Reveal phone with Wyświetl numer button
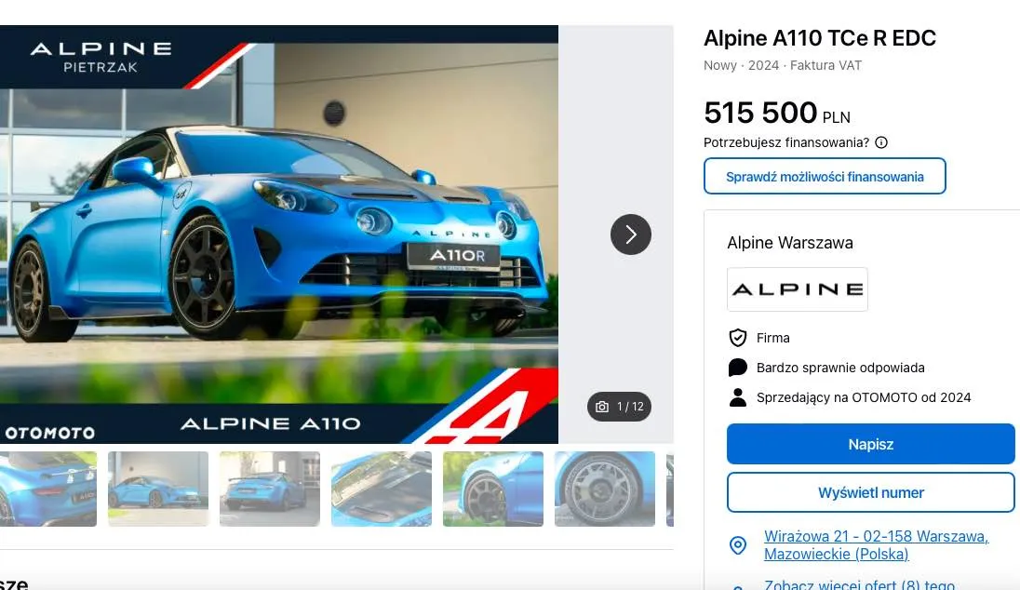This screenshot has height=590, width=1020. [x=870, y=492]
